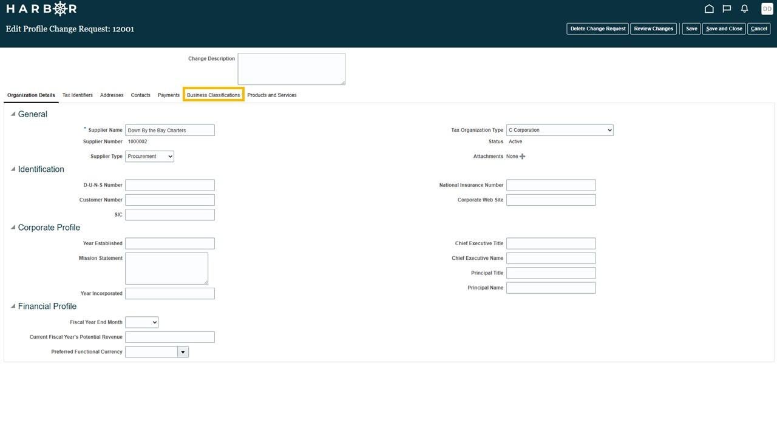777x437 pixels.
Task: Focus the Customer Number field
Action: (170, 200)
